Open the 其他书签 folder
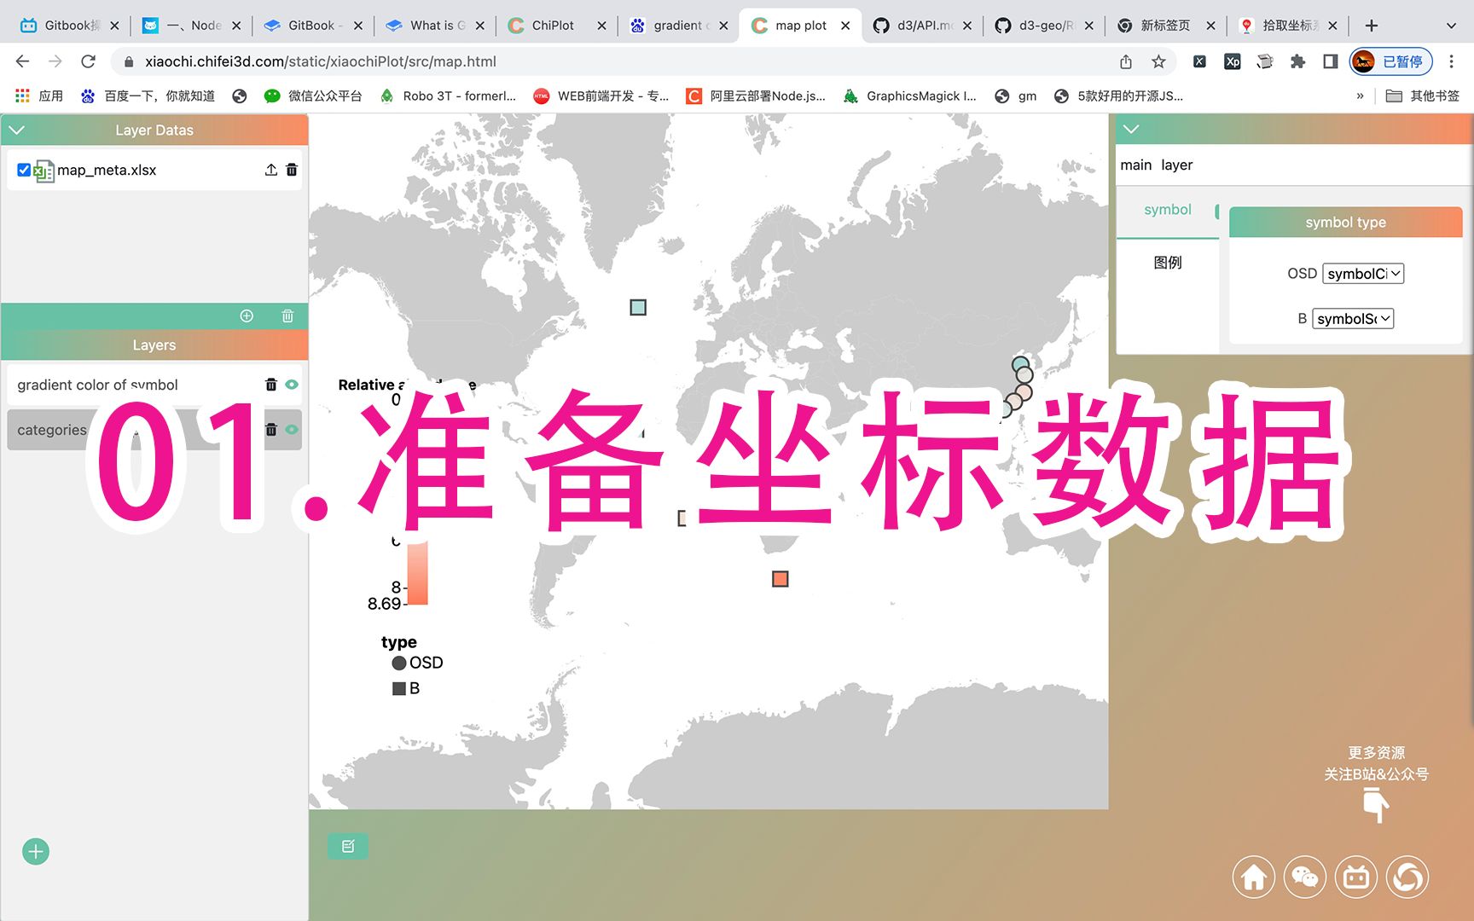 point(1423,96)
